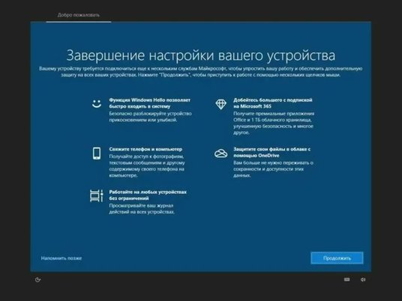
Task: Click text Получайте доступ к фотографиям
Action: [147, 166]
